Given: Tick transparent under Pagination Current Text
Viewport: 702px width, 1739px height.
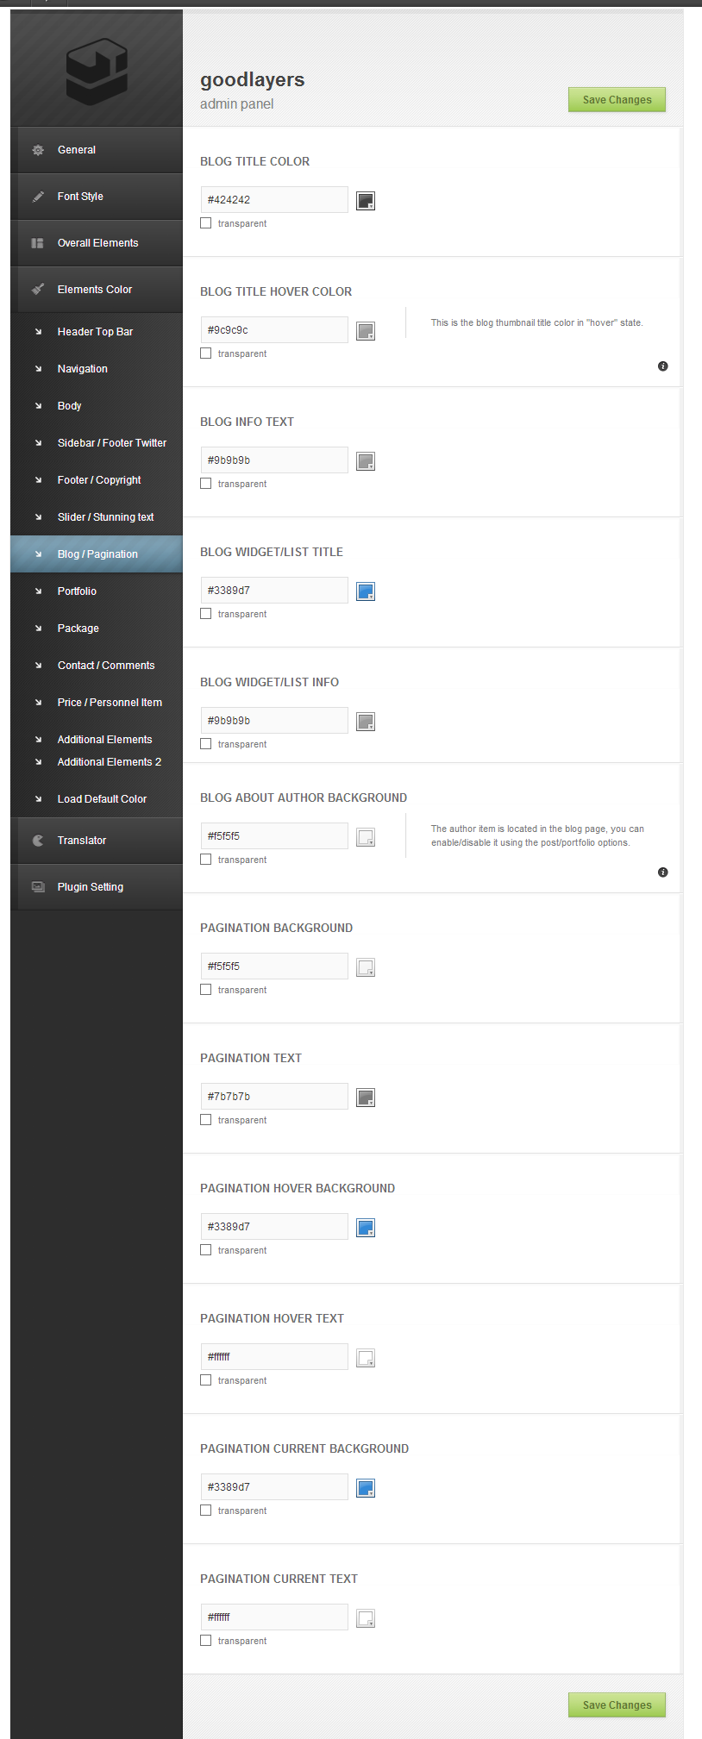Looking at the screenshot, I should (205, 1641).
